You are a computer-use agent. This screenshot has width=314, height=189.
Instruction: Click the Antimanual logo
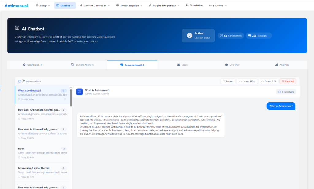pyautogui.click(x=16, y=6)
